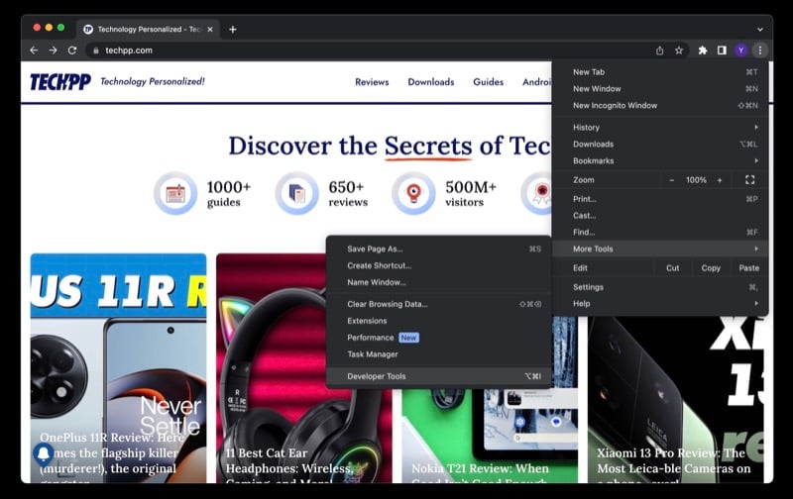Viewport: 793px width, 499px height.
Task: Open Performance item marked New
Action: (438, 338)
